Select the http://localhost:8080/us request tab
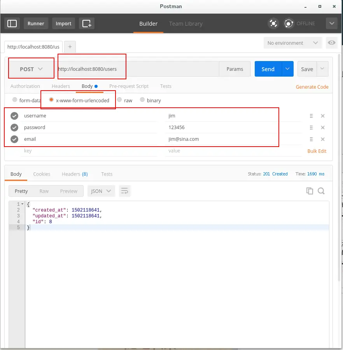This screenshot has width=343, height=350. 33,47
